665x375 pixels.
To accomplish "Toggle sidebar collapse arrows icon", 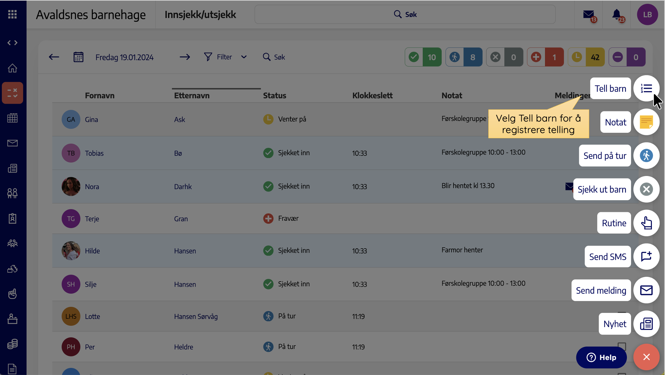I will (12, 43).
